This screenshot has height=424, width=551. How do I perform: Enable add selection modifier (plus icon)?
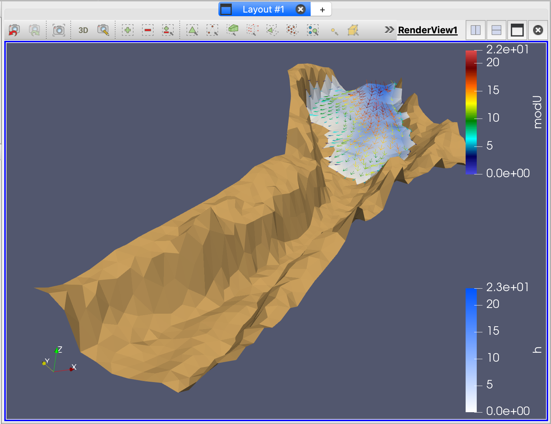[x=127, y=30]
